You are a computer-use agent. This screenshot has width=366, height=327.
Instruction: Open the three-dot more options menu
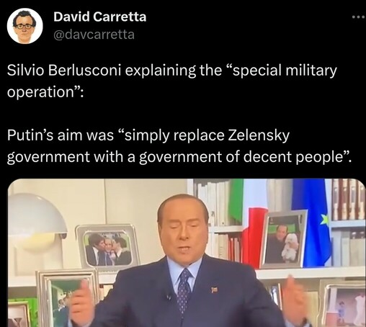[359, 17]
